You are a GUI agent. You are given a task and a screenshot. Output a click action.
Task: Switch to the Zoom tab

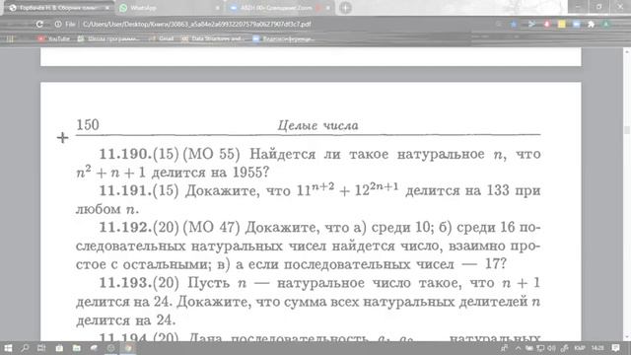279,8
